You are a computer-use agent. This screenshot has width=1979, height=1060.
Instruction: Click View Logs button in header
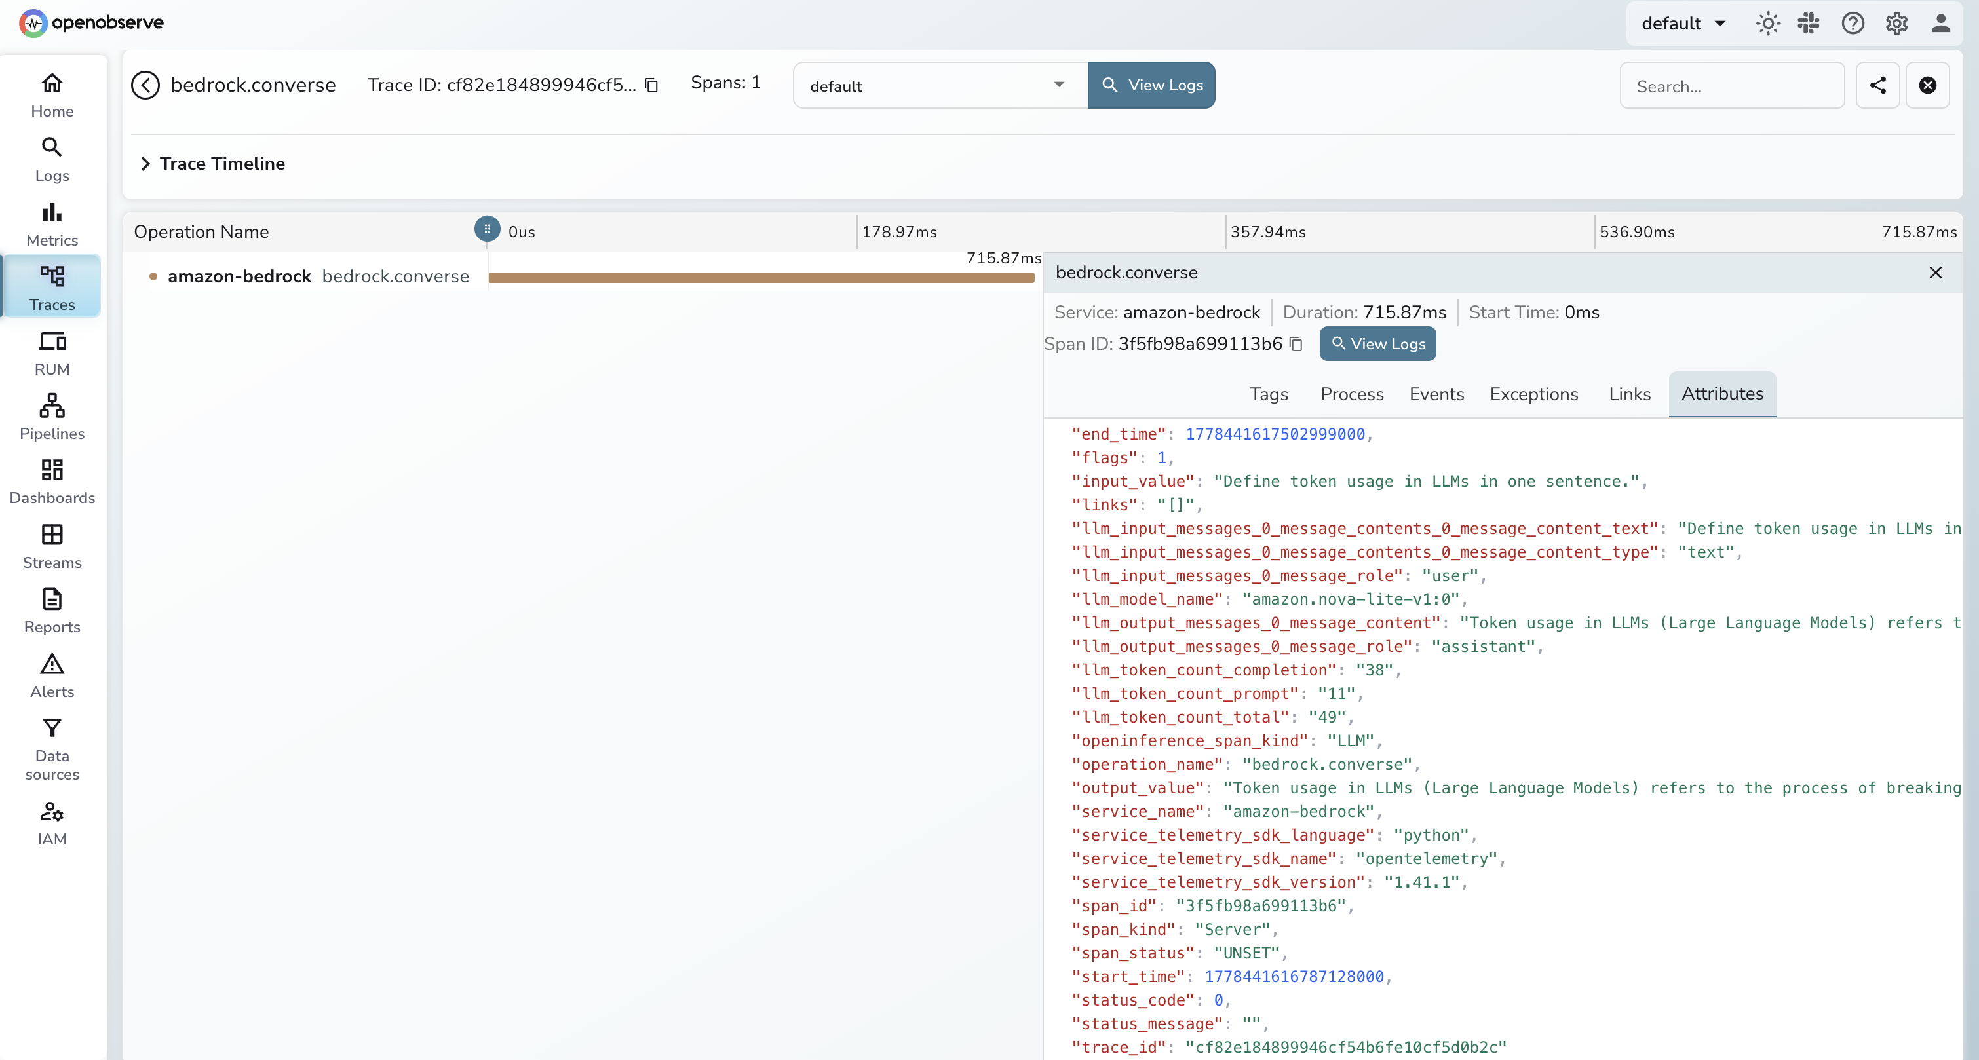coord(1151,85)
